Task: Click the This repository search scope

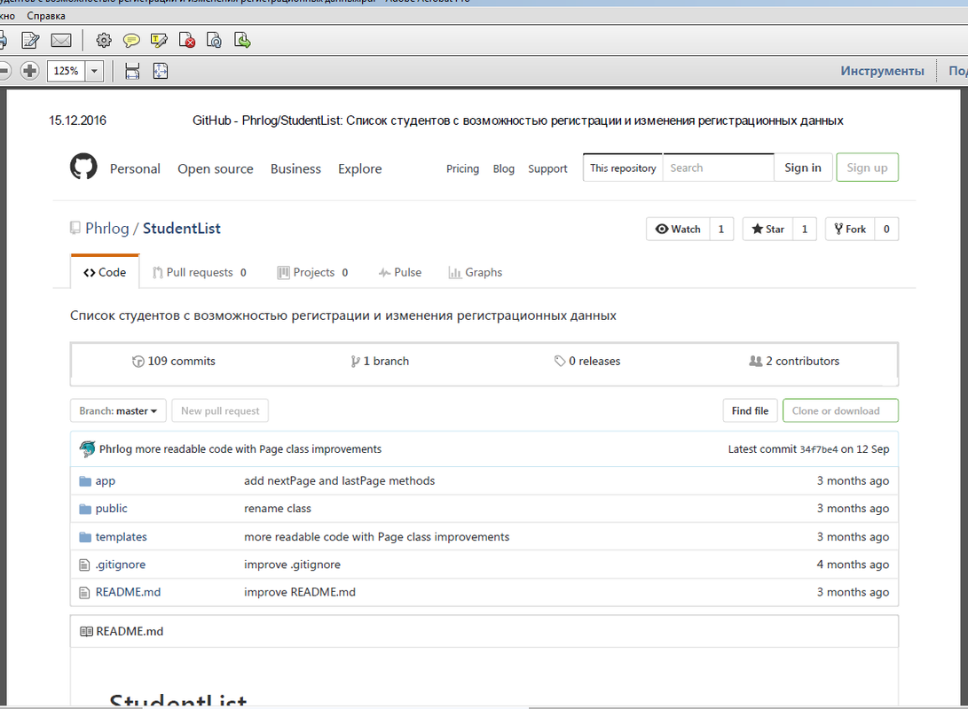Action: click(x=623, y=168)
